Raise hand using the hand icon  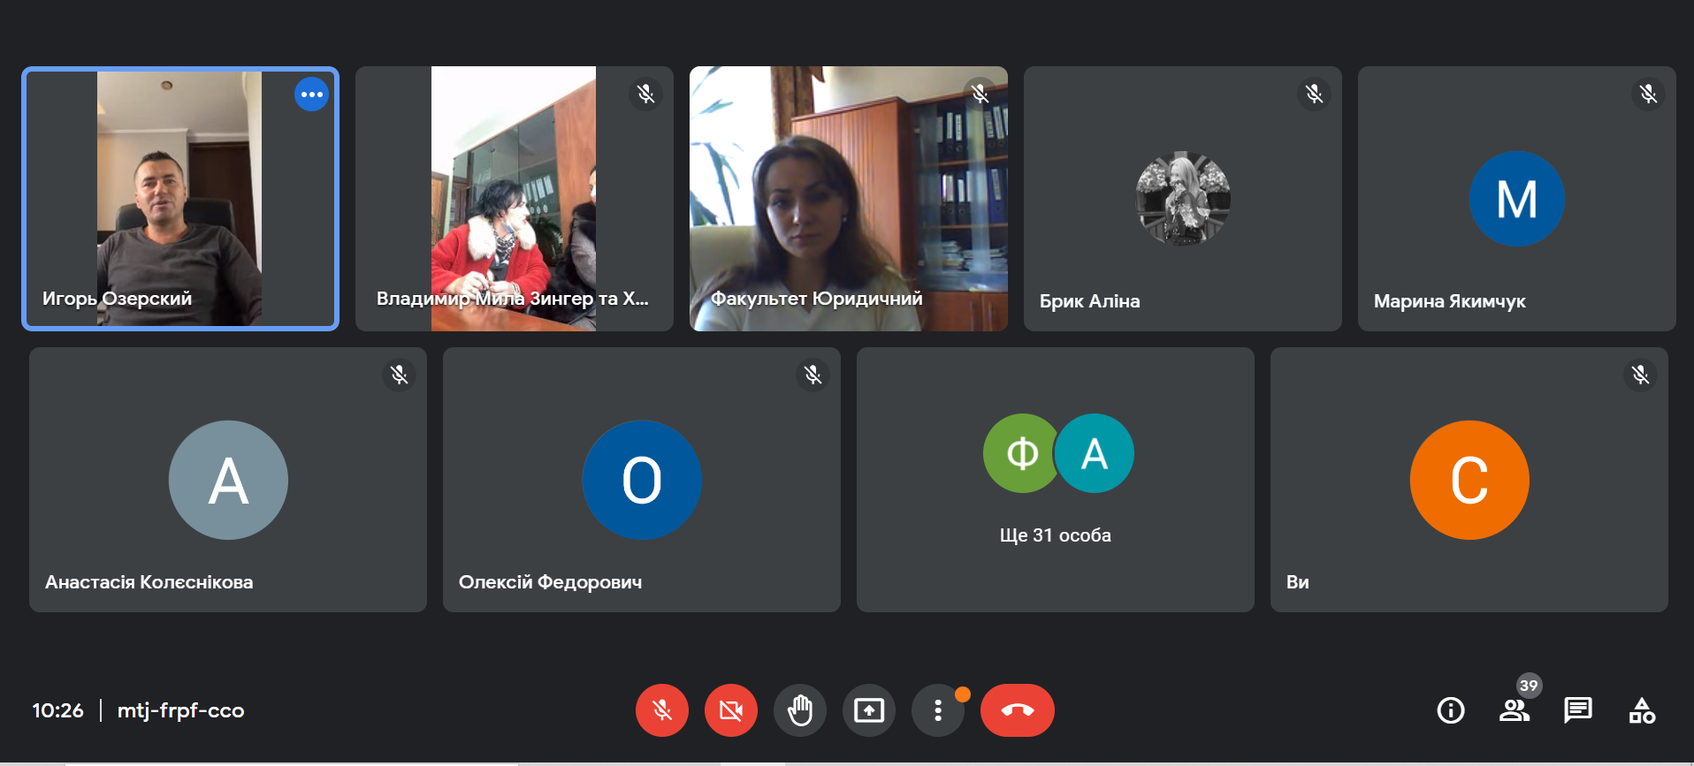click(799, 710)
